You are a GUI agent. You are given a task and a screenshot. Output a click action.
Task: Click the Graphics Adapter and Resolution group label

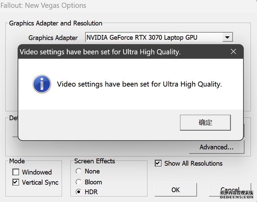tap(56, 23)
